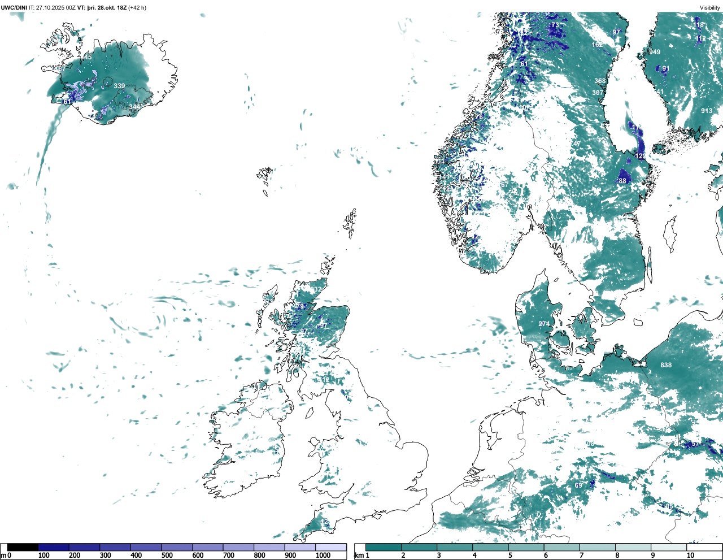Click the 'UWC/DINI' model label

tap(14, 7)
